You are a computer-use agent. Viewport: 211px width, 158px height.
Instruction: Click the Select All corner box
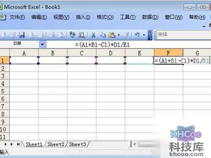(x=5, y=53)
